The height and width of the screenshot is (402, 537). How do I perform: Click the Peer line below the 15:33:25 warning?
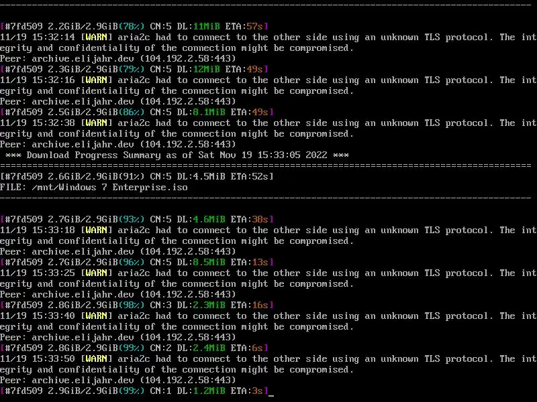click(118, 294)
